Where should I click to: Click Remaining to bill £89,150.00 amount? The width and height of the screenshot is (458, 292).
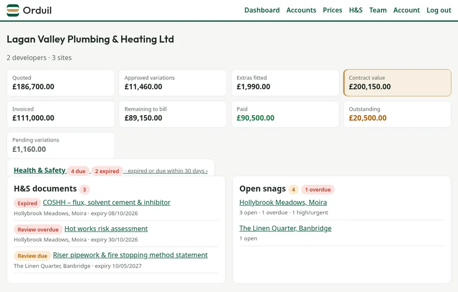coord(143,118)
